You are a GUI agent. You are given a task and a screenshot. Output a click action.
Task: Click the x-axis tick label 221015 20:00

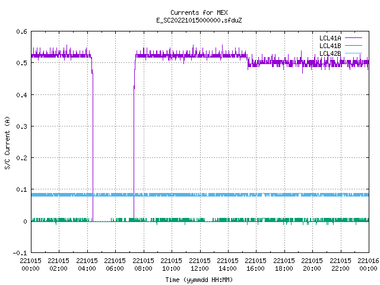[312, 265]
